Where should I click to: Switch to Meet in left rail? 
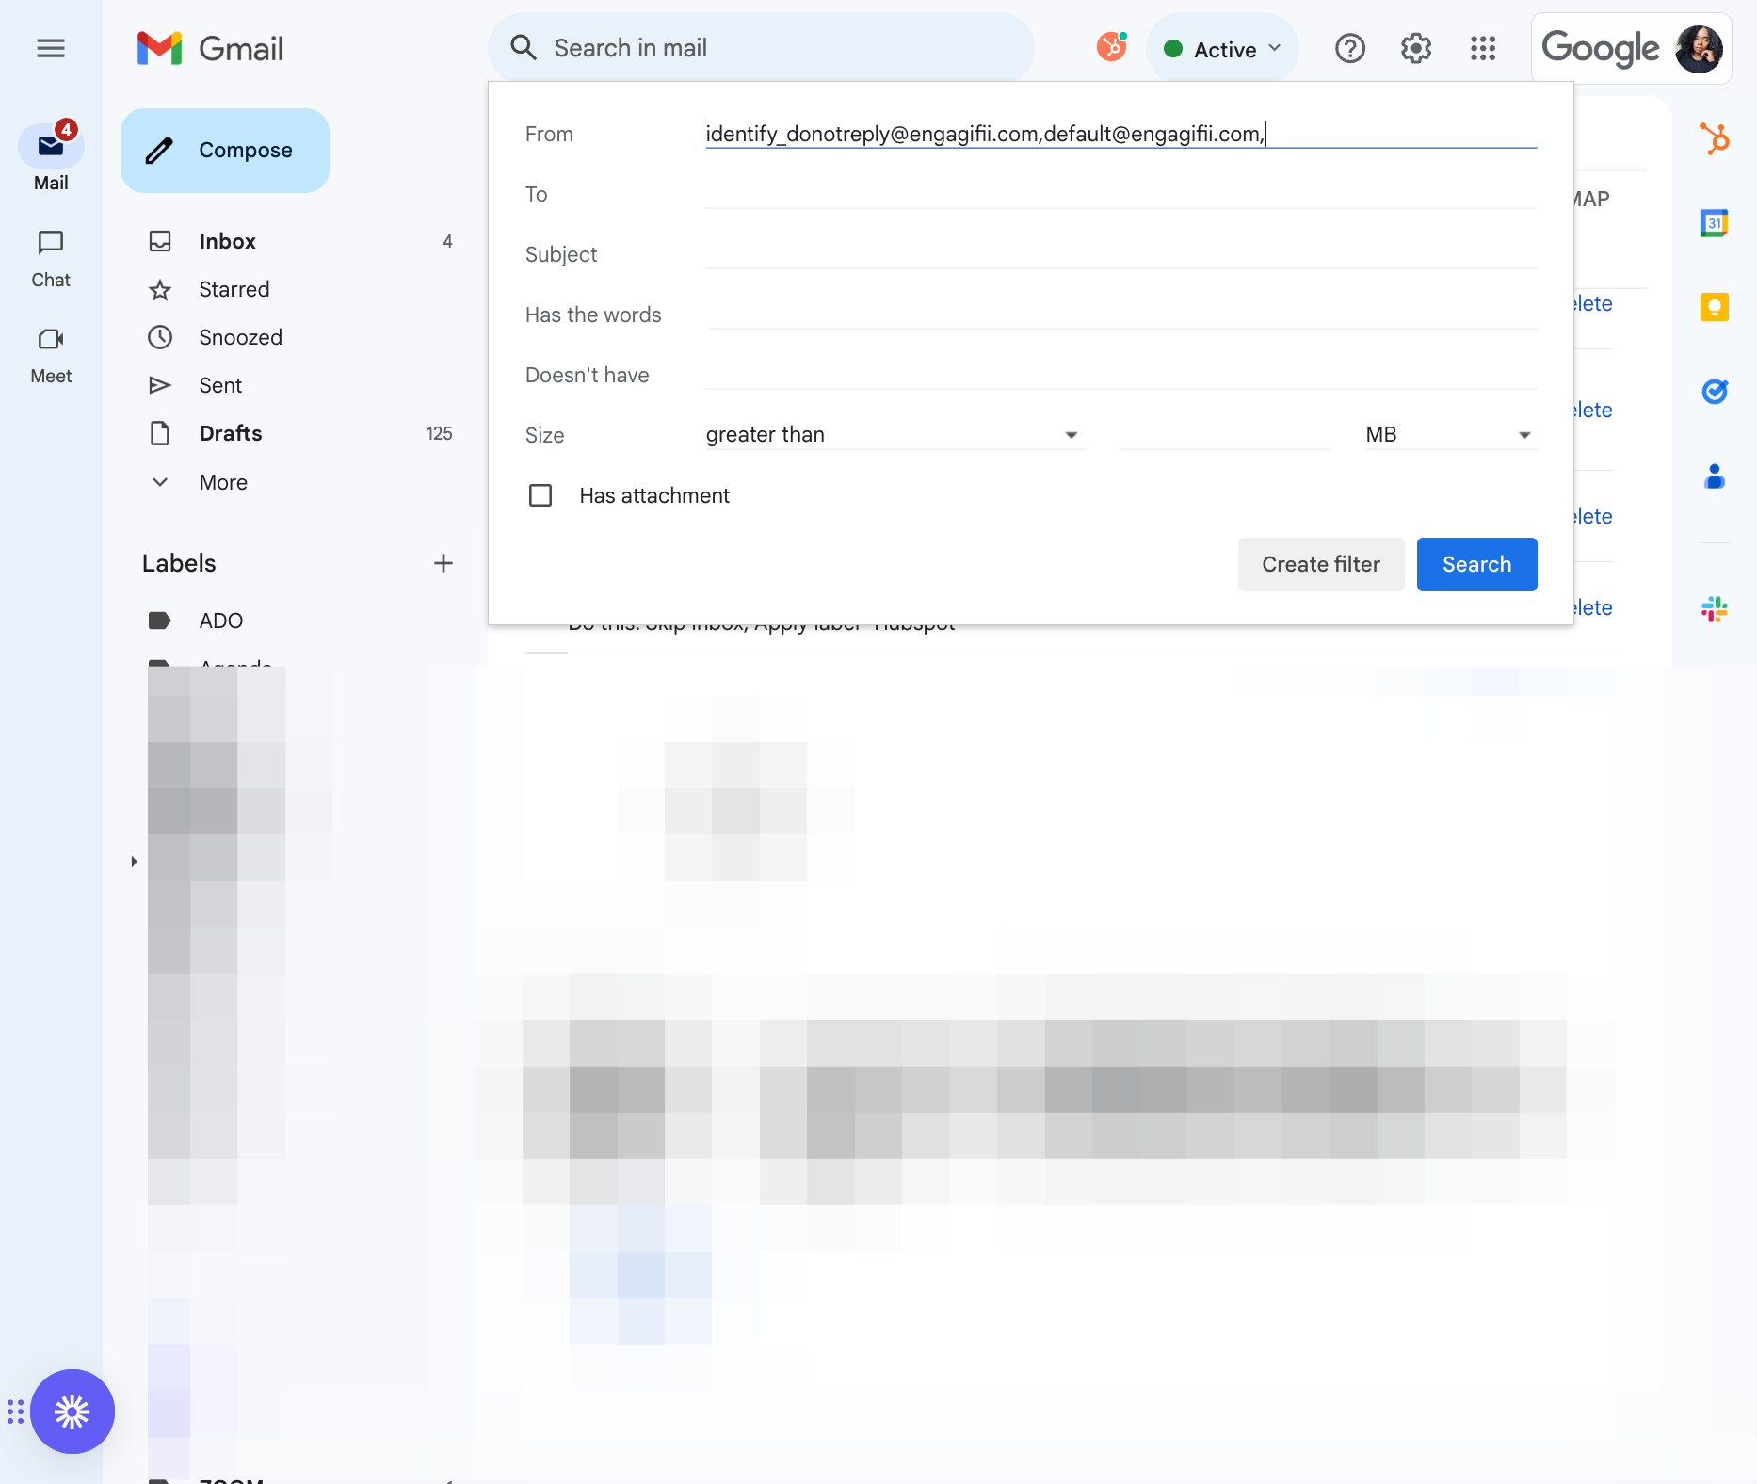click(51, 356)
